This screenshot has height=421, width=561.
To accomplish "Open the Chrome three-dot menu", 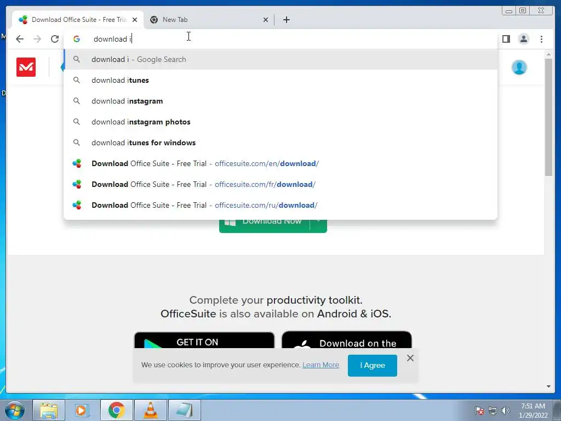I will pyautogui.click(x=541, y=39).
